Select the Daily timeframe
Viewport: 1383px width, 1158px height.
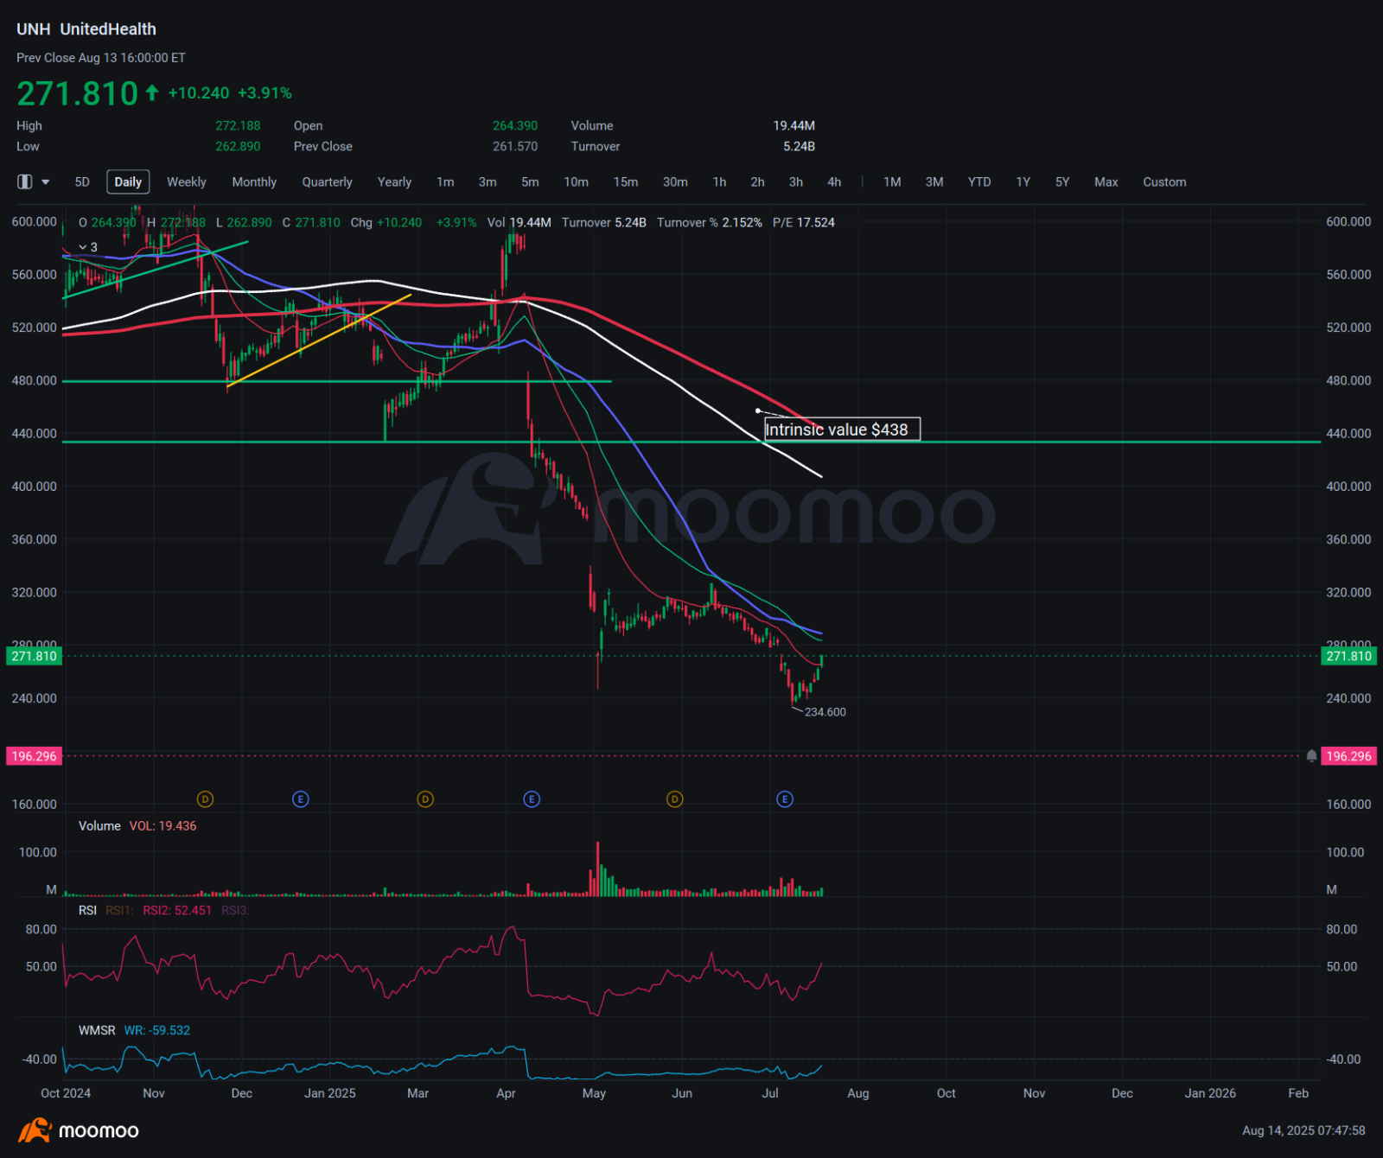coord(128,182)
